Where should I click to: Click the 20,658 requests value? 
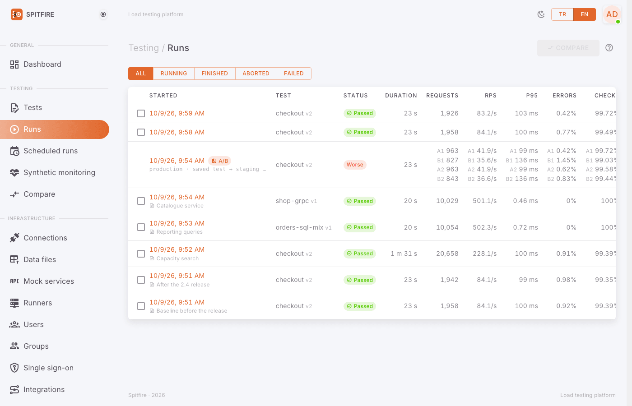(x=447, y=254)
